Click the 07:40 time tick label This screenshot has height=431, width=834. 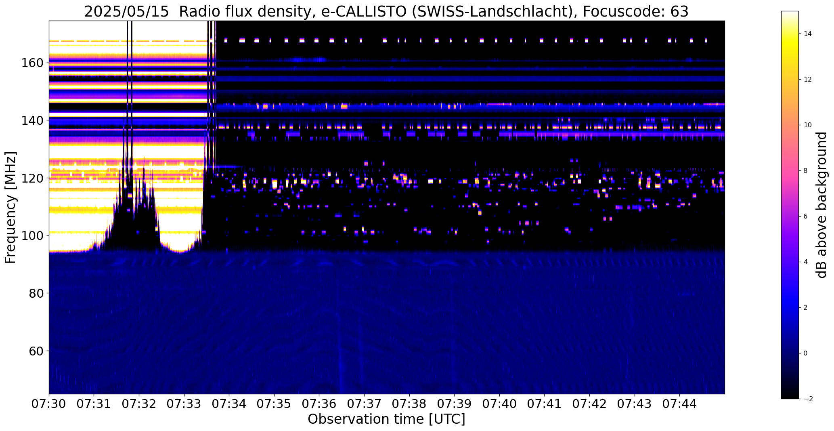click(500, 404)
